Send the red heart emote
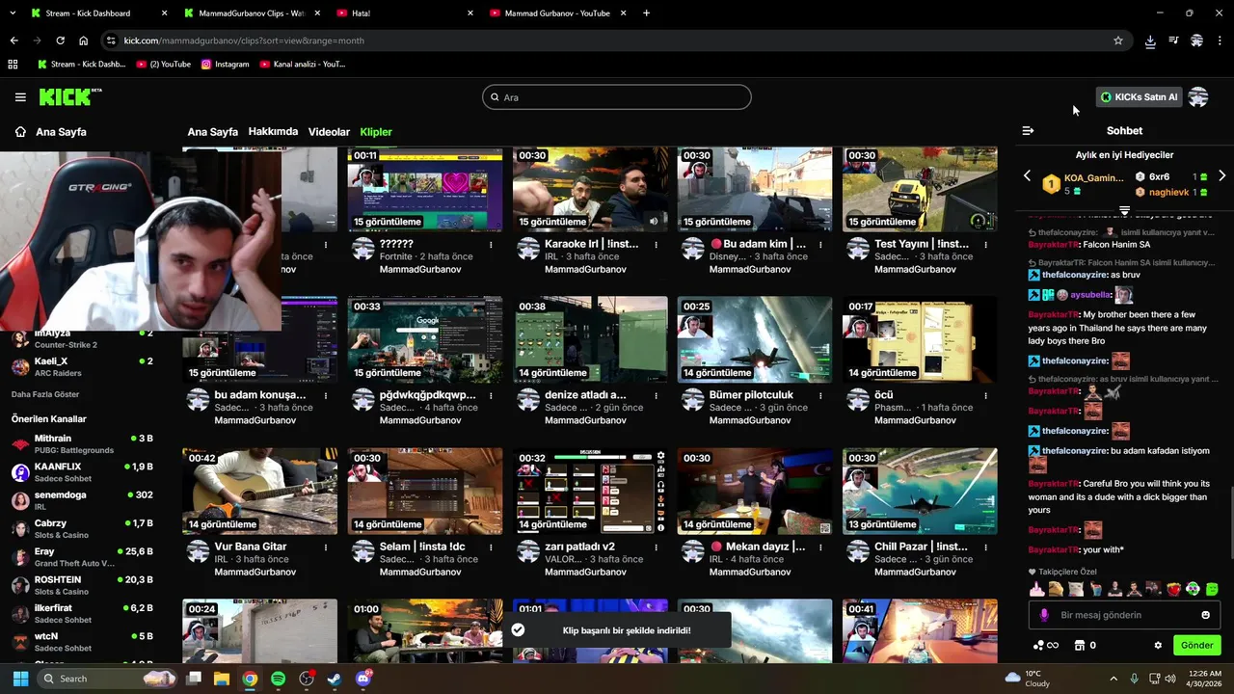This screenshot has height=694, width=1234. 1173,590
